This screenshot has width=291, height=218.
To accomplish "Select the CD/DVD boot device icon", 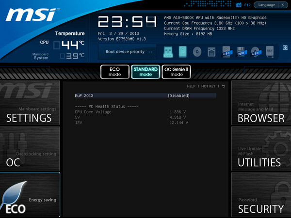I will click(197, 52).
